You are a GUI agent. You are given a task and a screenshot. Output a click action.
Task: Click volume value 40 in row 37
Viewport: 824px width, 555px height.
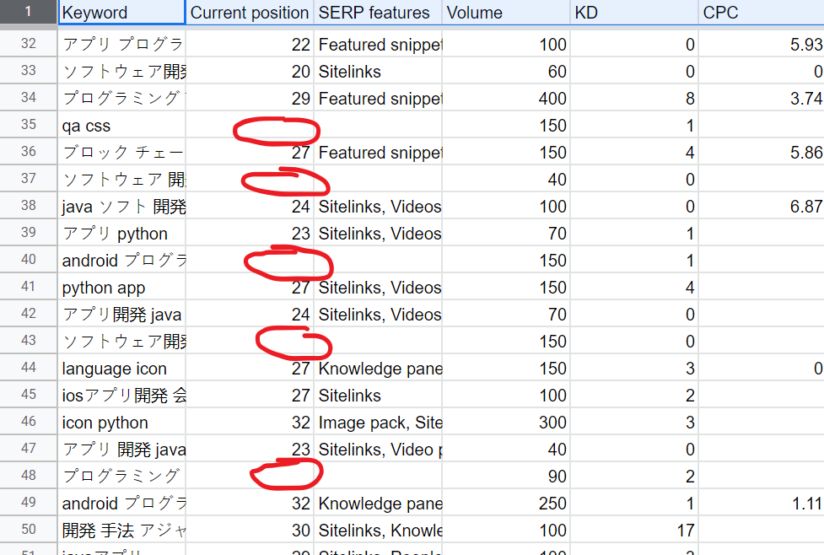coord(506,179)
